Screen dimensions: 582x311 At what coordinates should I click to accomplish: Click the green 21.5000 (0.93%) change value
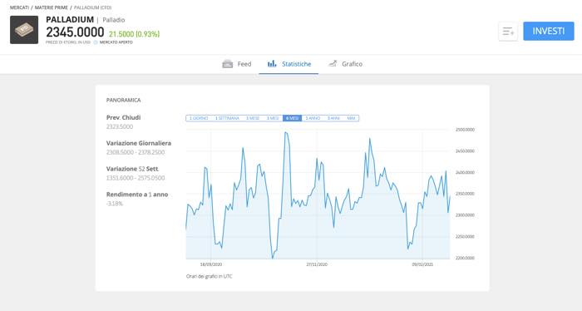click(134, 34)
